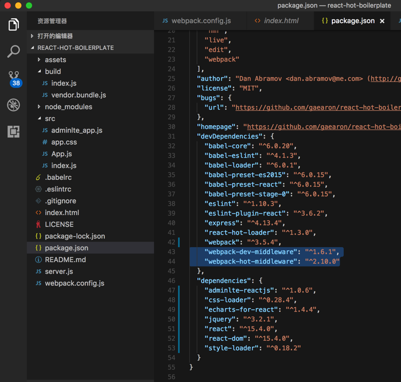Open the Search panel magnifier icon
The image size is (401, 382).
click(x=13, y=51)
